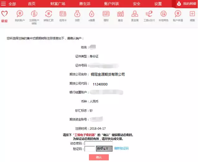Open the 工银e支付 icon
This screenshot has height=162, width=199.
149,14
